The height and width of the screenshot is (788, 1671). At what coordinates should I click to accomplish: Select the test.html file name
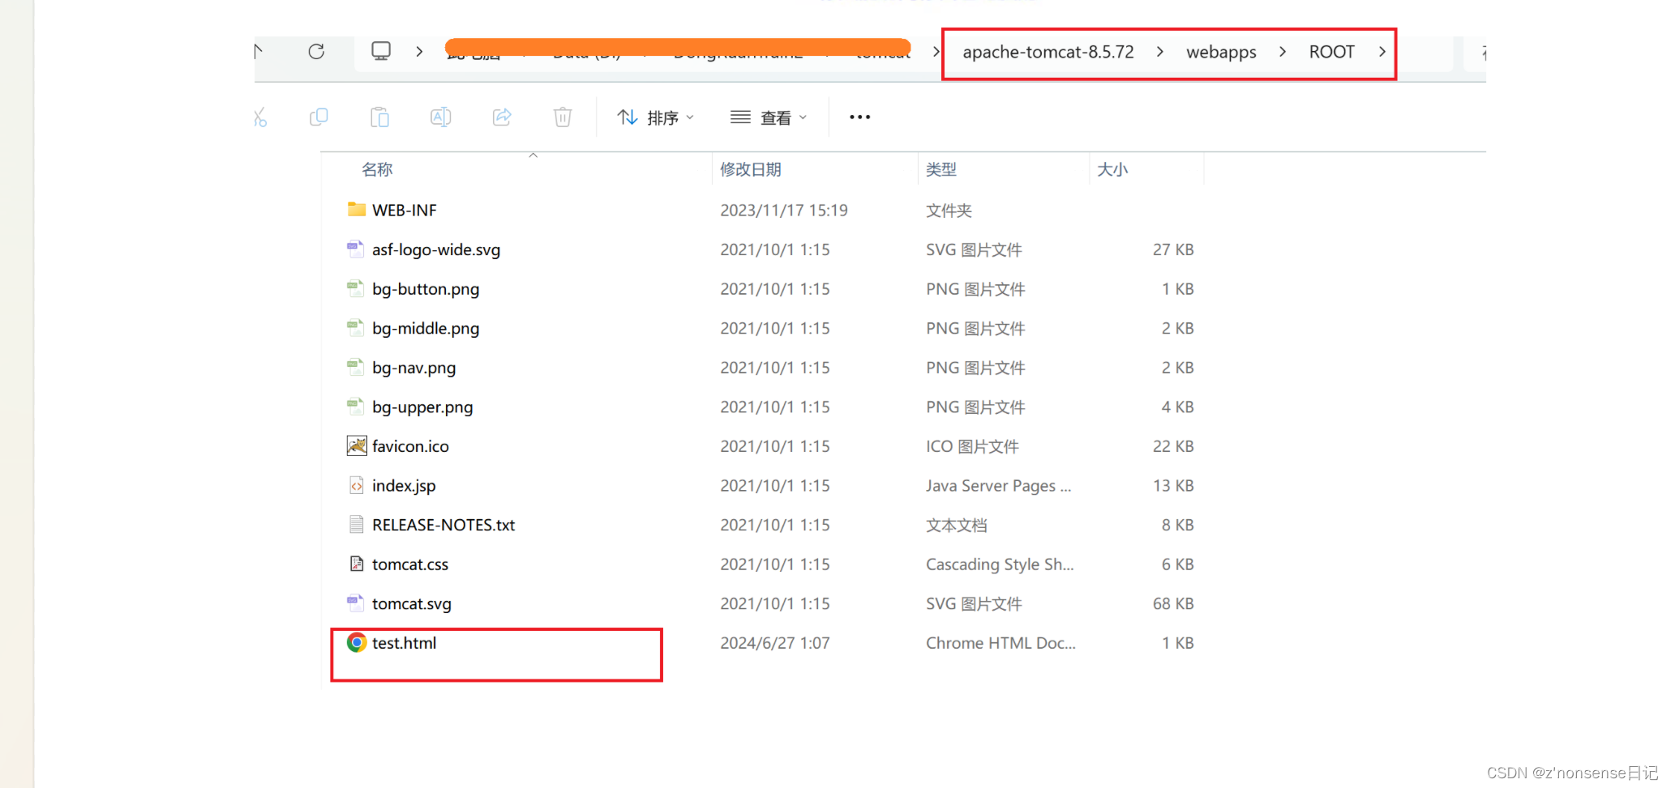pos(404,643)
